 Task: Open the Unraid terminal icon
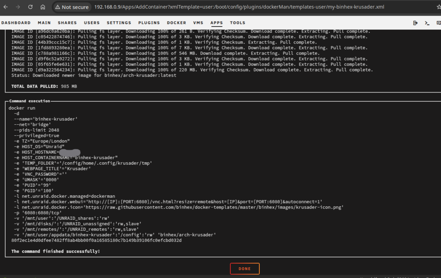coord(427,23)
